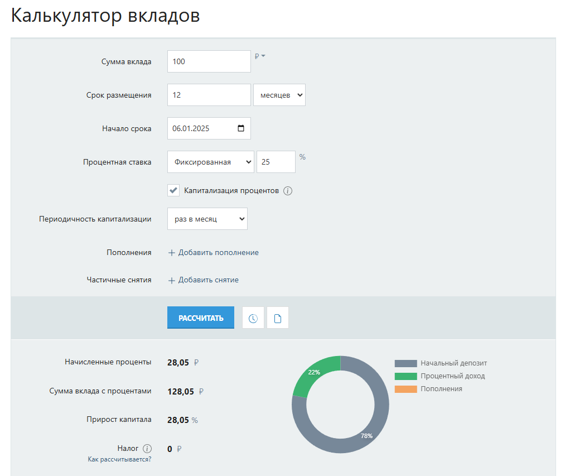565x476 pixels.
Task: Open the раз в месяц frequency dropdown
Action: click(x=207, y=219)
